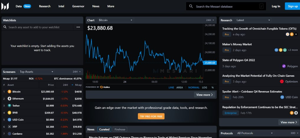Screen dimensions: 300x138
Task: Open the watchlist three-dots menu
Action: (78, 27)
